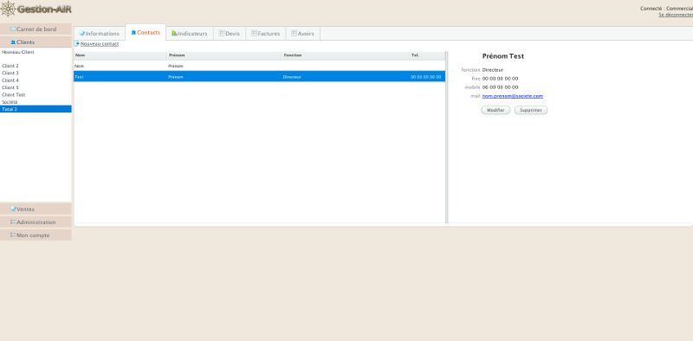Select Société in the client list
Viewport: 693px width, 341px height.
36,102
